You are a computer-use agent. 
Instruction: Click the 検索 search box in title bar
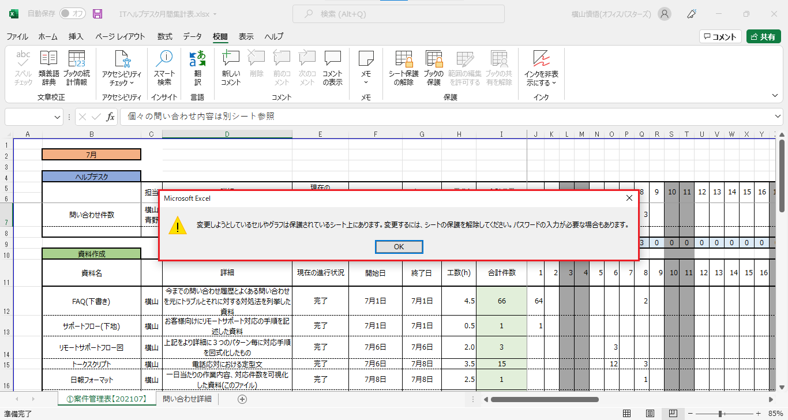click(398, 14)
